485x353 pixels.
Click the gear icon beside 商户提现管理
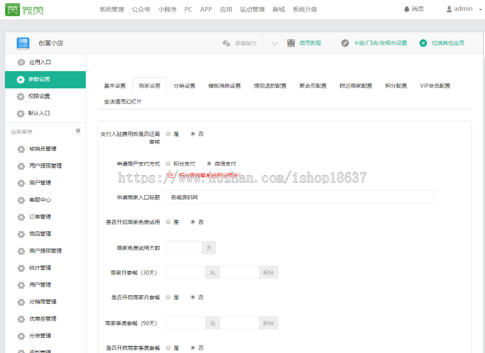point(21,251)
